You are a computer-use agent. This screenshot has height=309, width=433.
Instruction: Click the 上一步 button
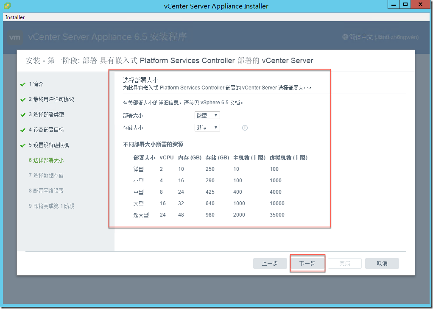[x=270, y=264]
